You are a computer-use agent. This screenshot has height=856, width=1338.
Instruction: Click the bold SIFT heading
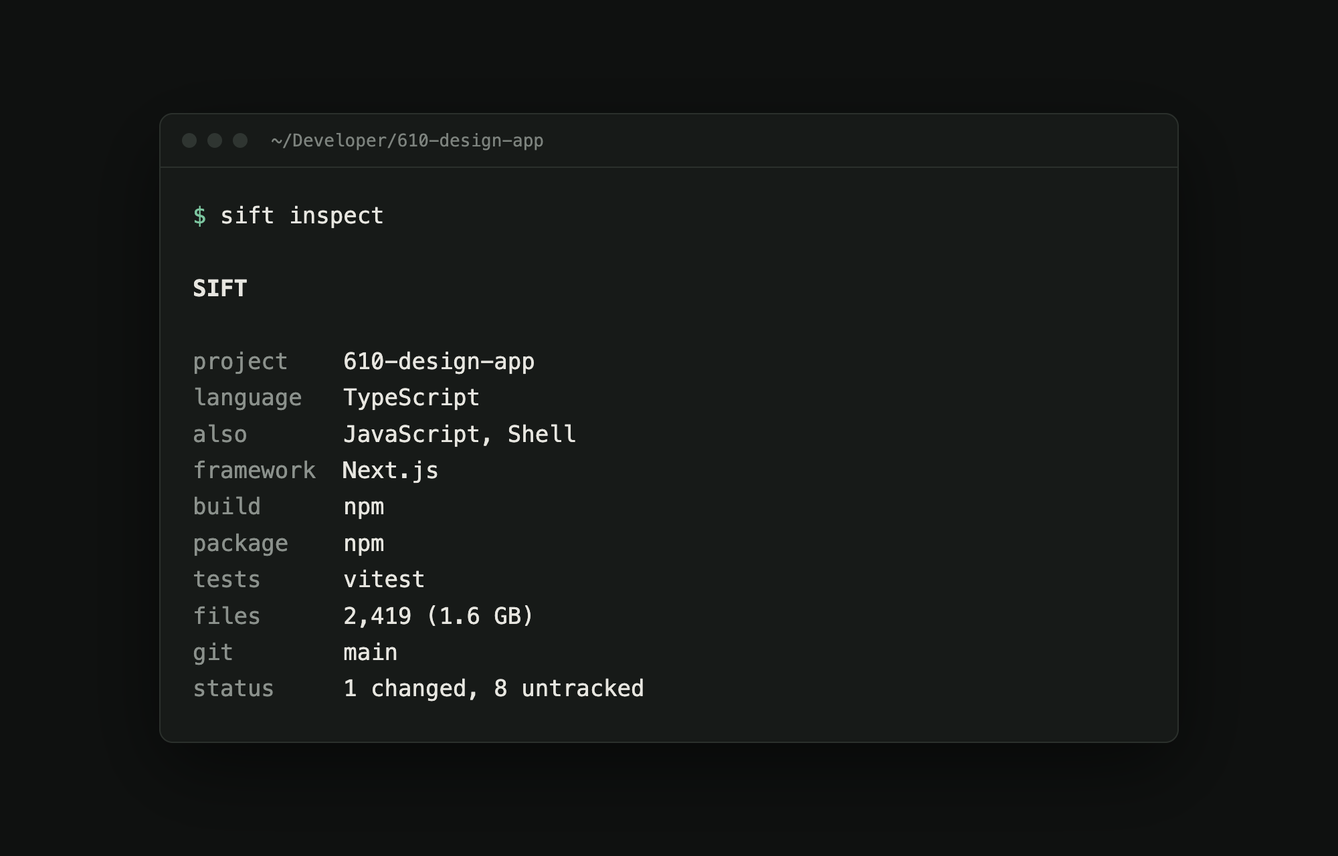[x=220, y=288]
